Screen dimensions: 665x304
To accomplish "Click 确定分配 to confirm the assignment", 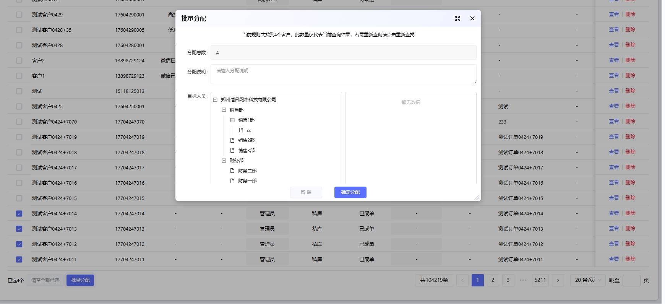I will pyautogui.click(x=350, y=192).
